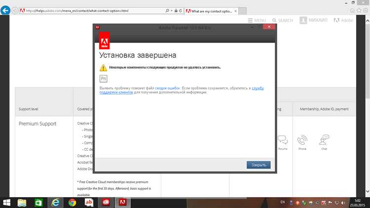
Task: Click the yellow warning triangle icon
Action: point(103,68)
